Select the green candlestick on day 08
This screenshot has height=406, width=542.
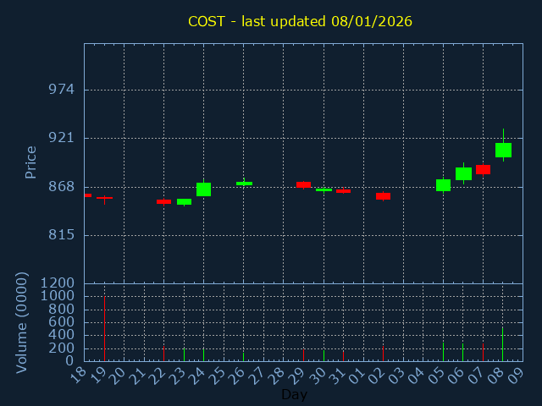point(503,150)
